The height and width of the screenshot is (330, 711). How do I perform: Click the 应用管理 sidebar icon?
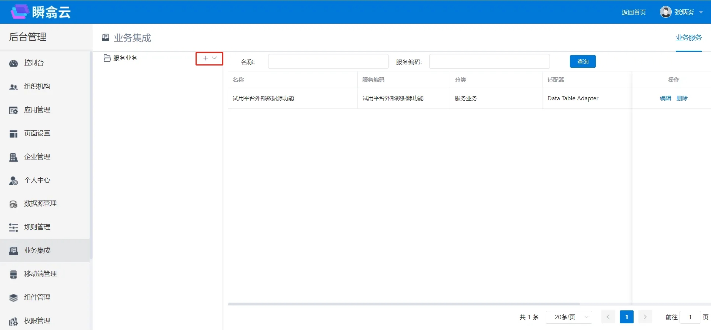(x=13, y=110)
